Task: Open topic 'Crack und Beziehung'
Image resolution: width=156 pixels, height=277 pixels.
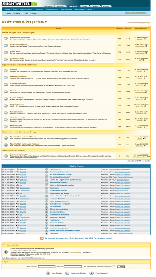Action: (58, 191)
